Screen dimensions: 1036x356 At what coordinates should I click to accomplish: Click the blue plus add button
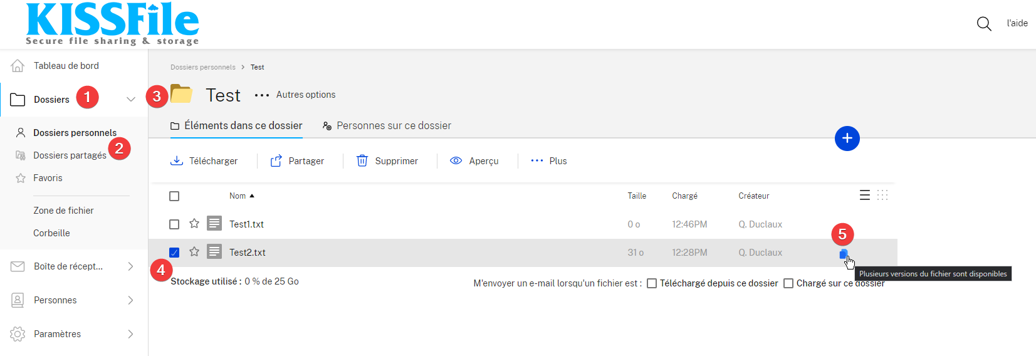point(847,139)
